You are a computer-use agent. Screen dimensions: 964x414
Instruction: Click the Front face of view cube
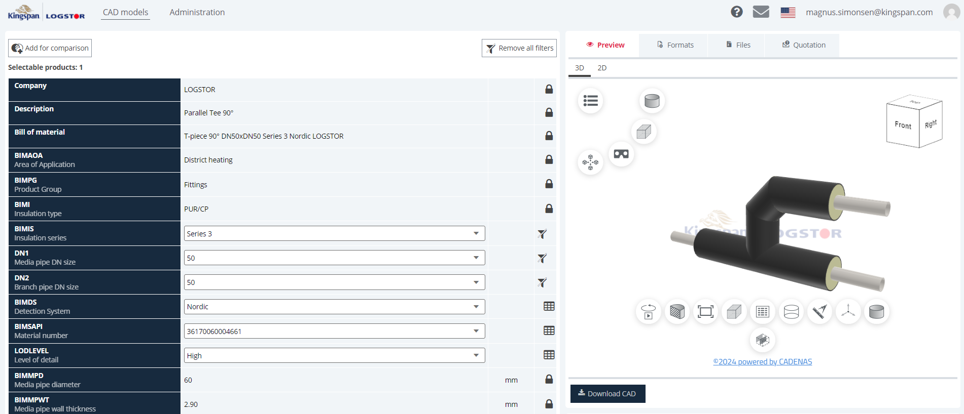(903, 125)
